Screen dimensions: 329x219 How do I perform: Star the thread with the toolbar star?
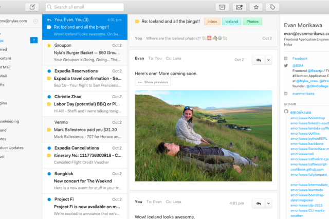pyautogui.click(x=256, y=7)
